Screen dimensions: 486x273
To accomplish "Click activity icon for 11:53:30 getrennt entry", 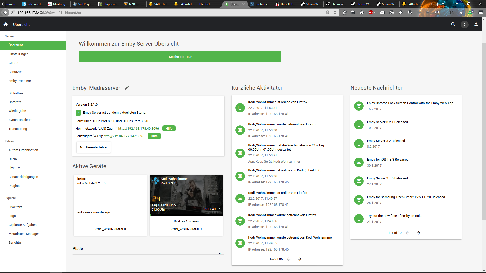I will click(240, 130).
